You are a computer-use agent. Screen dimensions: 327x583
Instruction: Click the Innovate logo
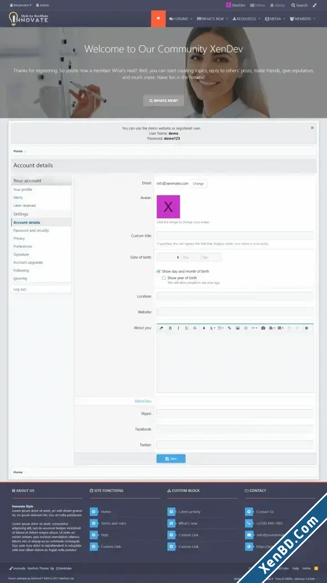click(28, 19)
